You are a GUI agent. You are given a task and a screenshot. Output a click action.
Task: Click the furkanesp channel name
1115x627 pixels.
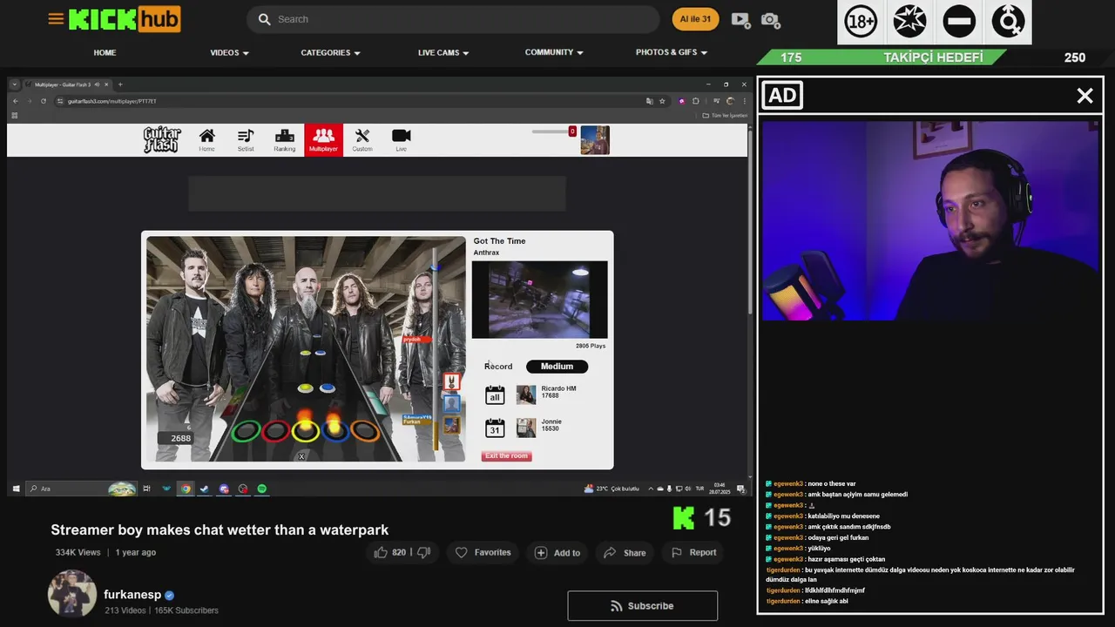(x=132, y=595)
